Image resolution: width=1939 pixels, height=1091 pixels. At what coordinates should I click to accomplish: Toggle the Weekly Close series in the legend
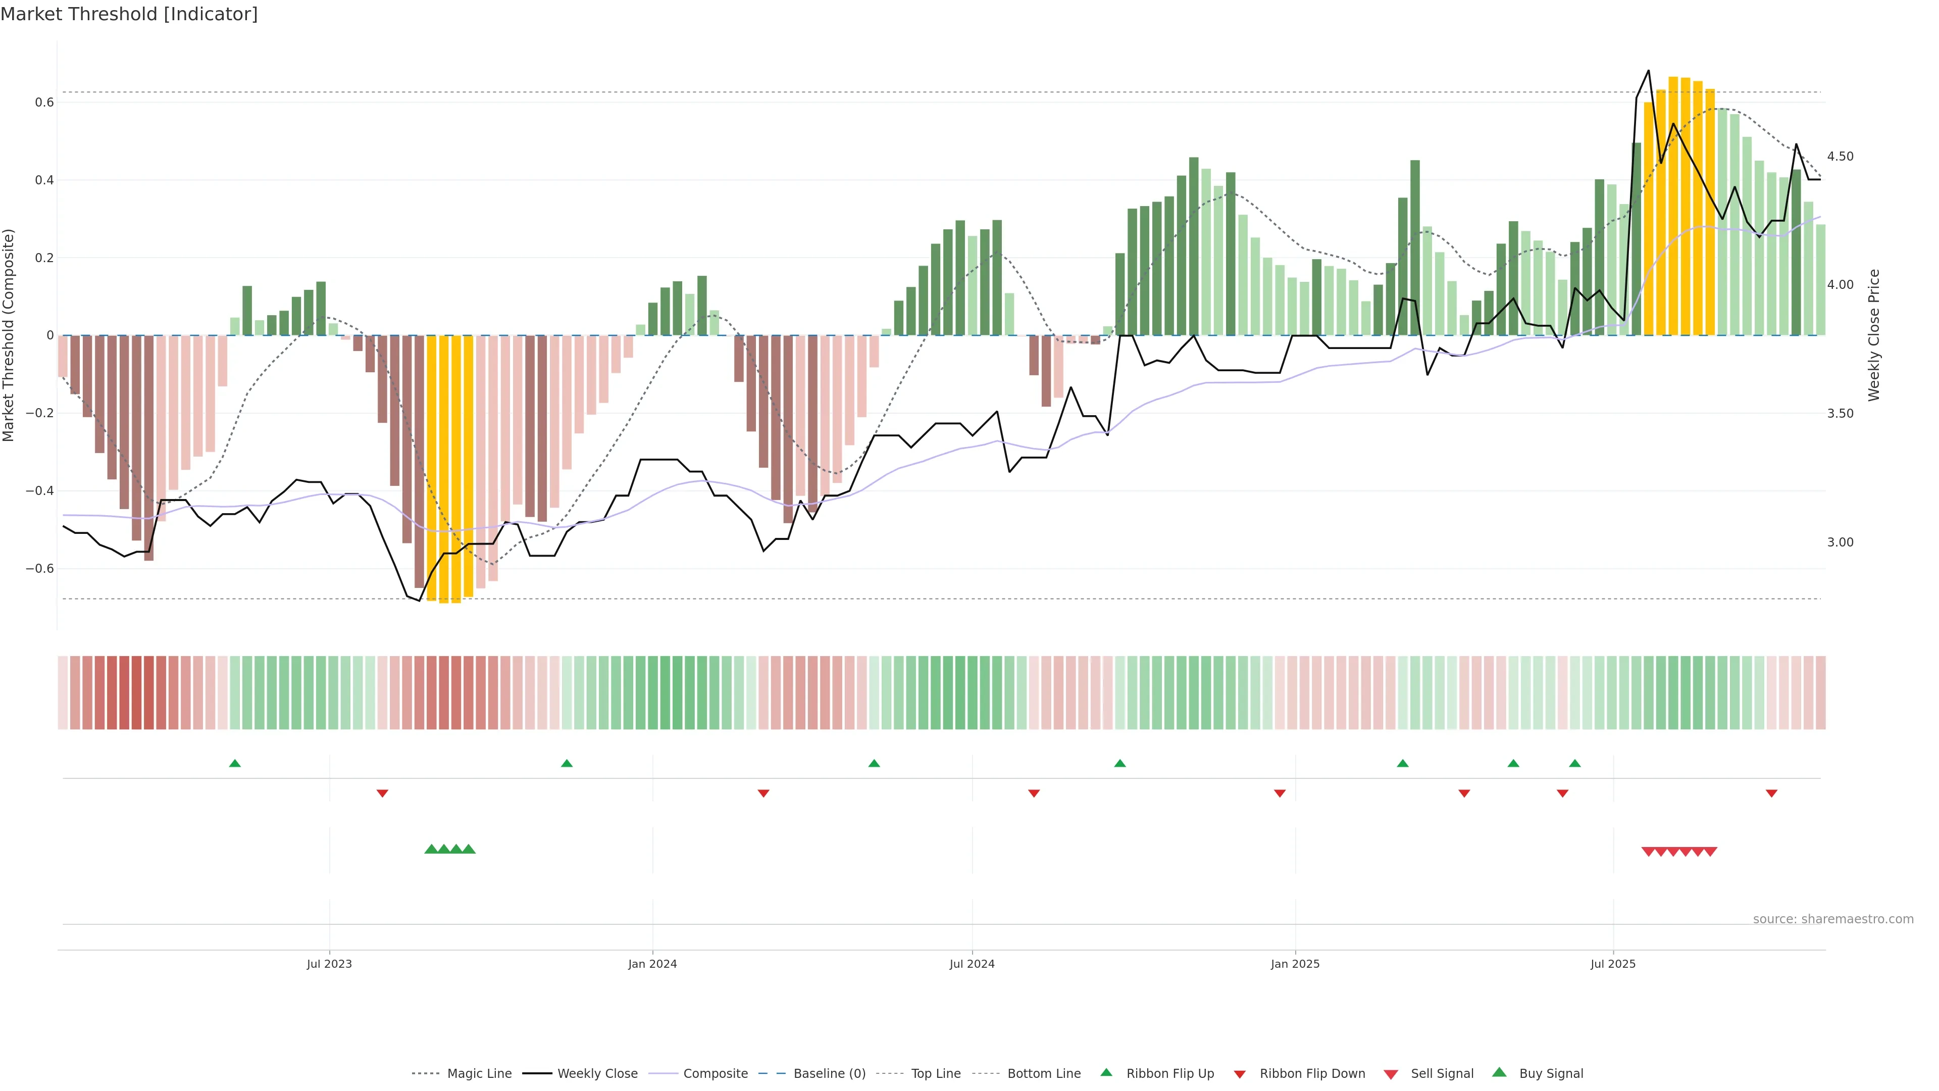pyautogui.click(x=597, y=1074)
